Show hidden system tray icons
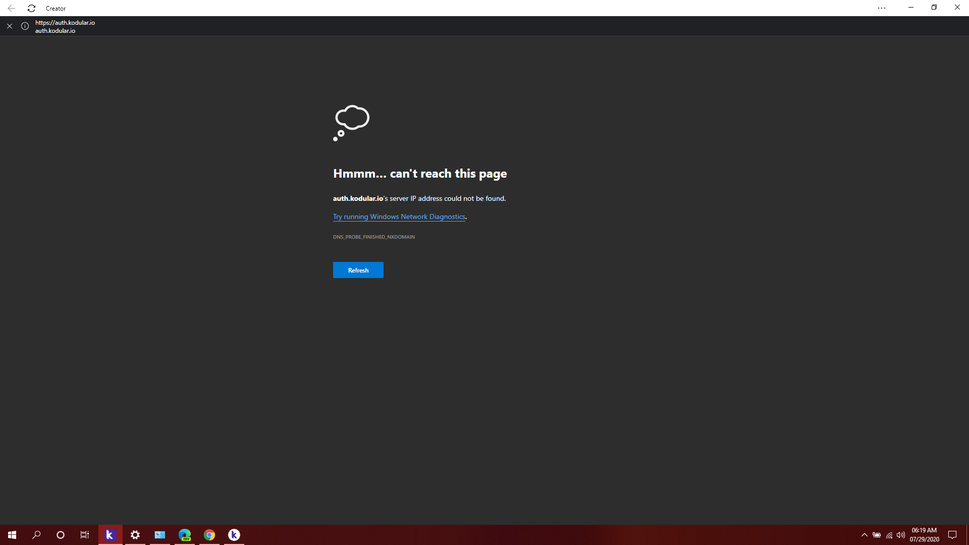 pyautogui.click(x=865, y=535)
